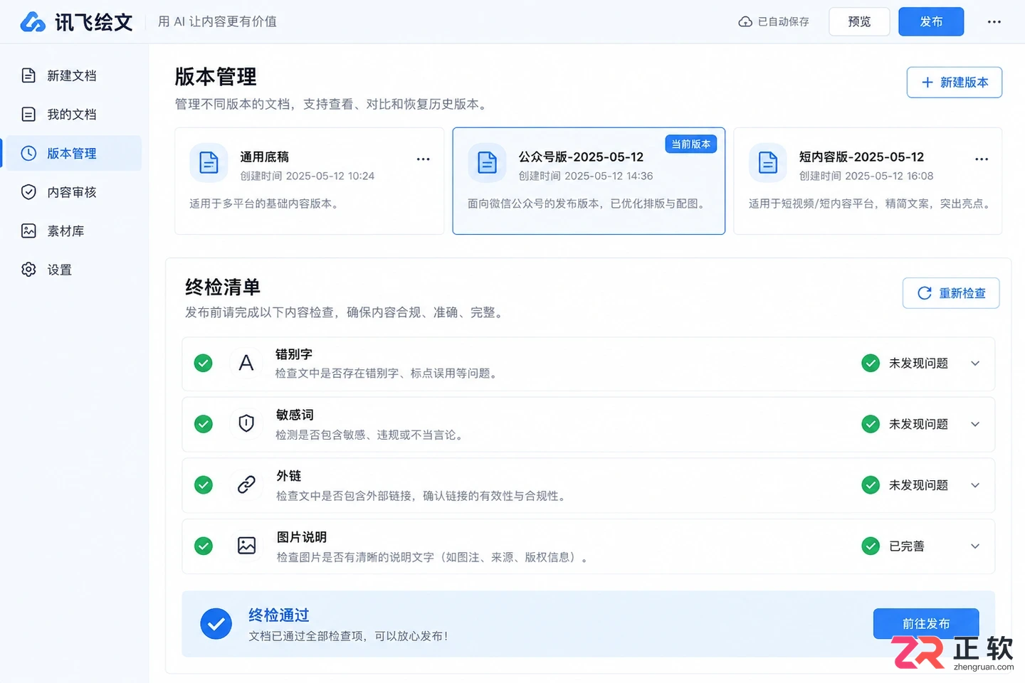
Task: Click the 未发现问题 status check in 外链 row
Action: 871,485
